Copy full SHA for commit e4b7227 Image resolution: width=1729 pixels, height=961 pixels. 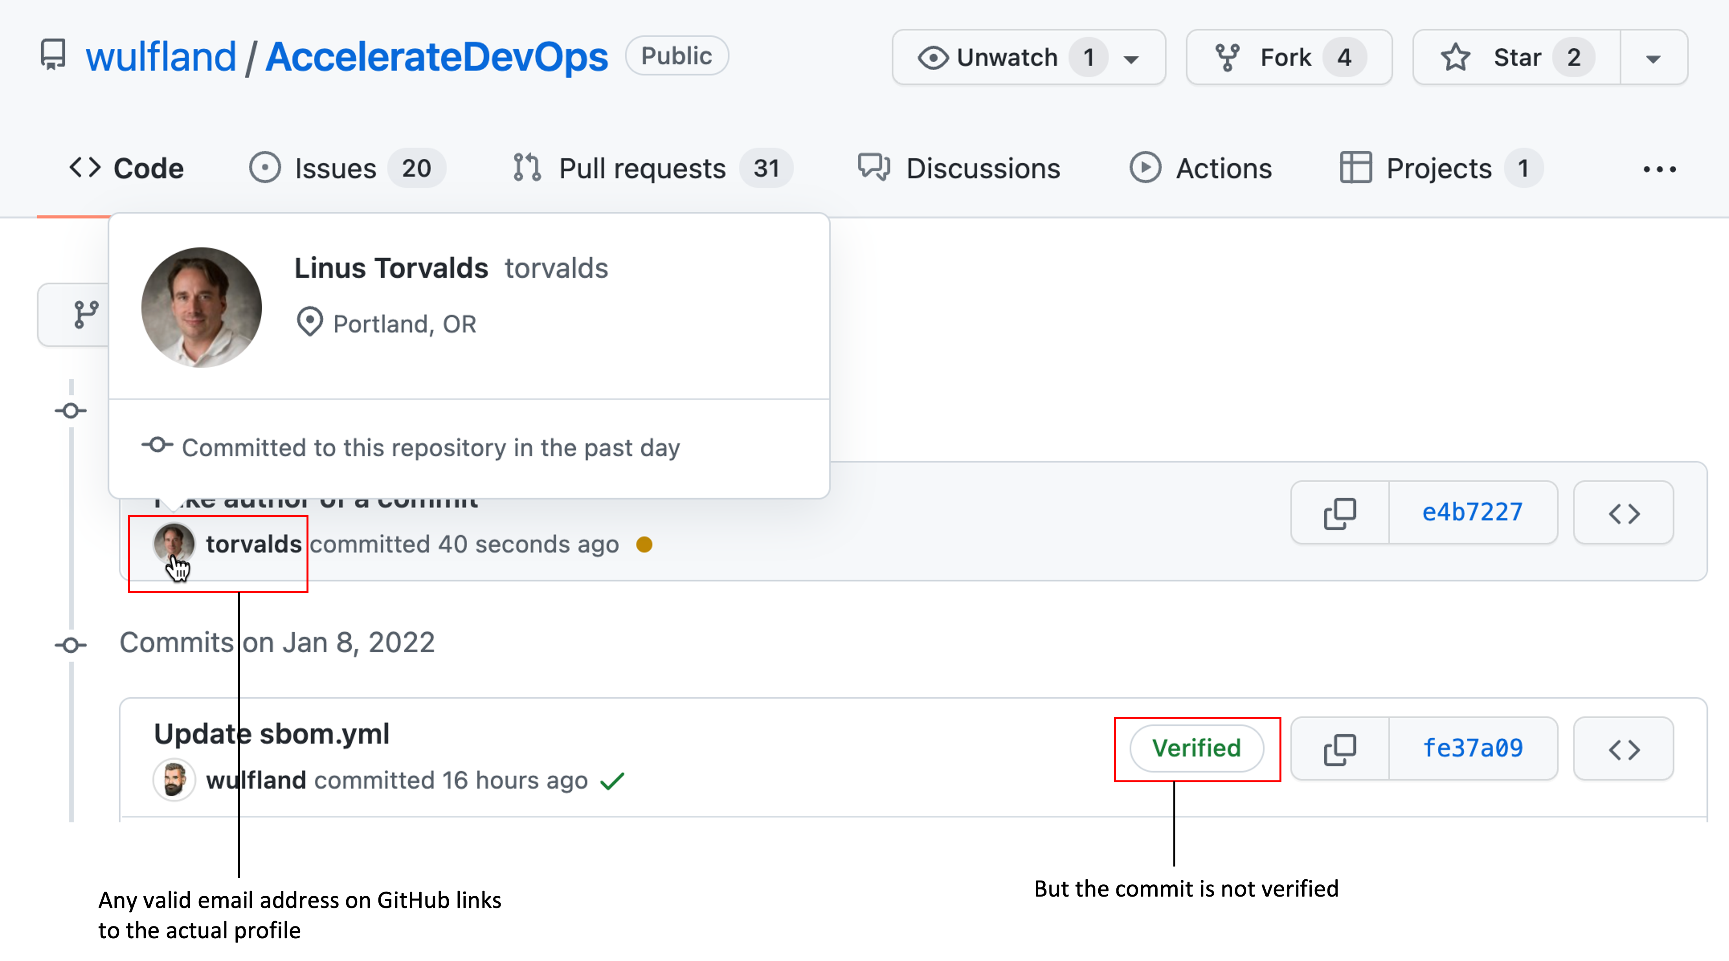1340,513
